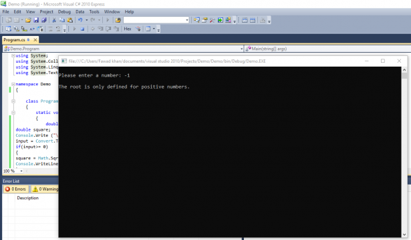Toggle Hex display in debug toolbar
The height and width of the screenshot is (240, 411).
pyautogui.click(x=128, y=29)
